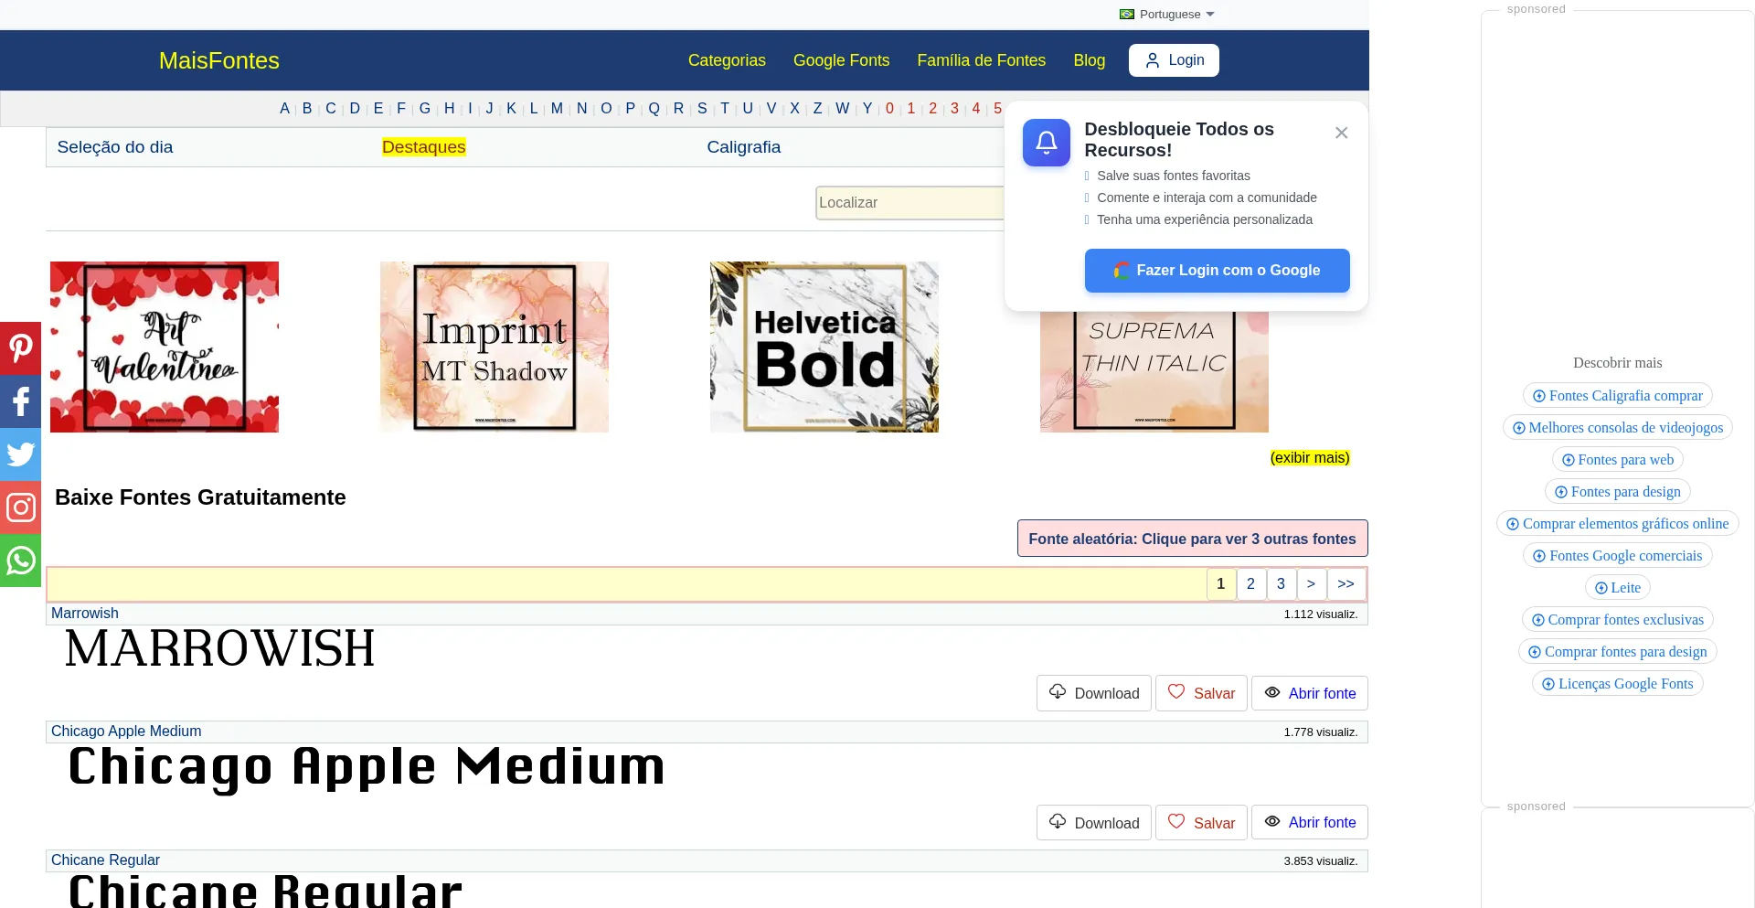
Task: Open Marrowish font via eye Abrir fonte
Action: click(x=1309, y=693)
